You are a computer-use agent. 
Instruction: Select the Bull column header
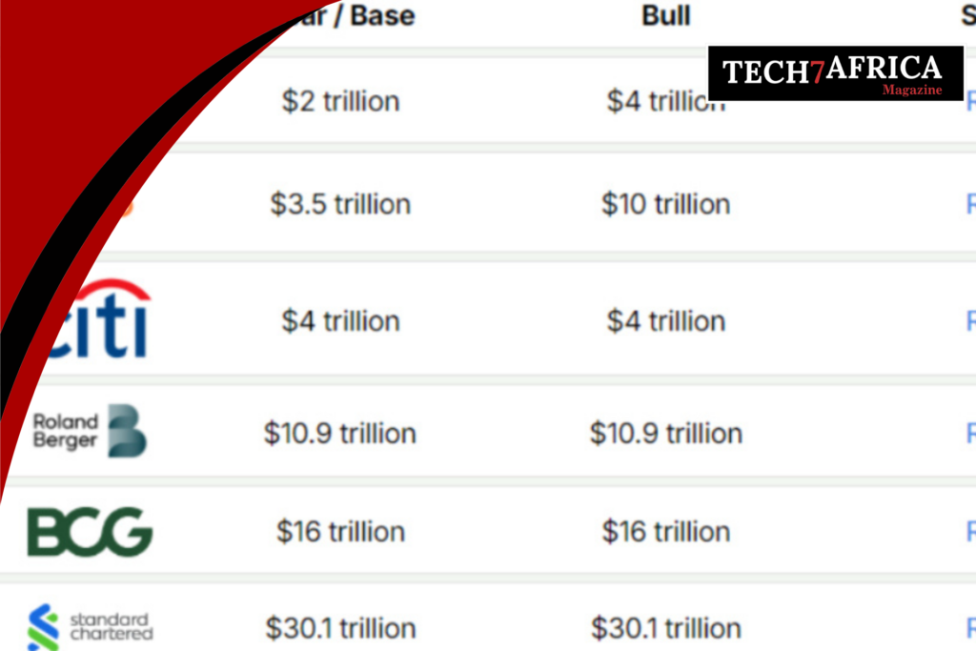click(666, 15)
